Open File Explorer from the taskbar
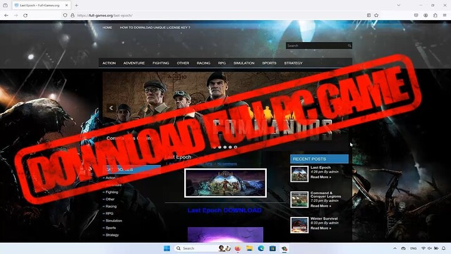 click(249, 248)
